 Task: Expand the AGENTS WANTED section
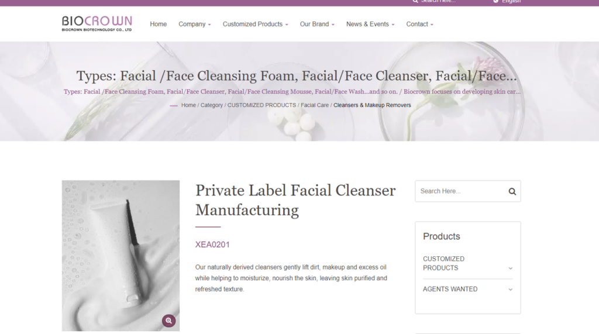coord(467,290)
